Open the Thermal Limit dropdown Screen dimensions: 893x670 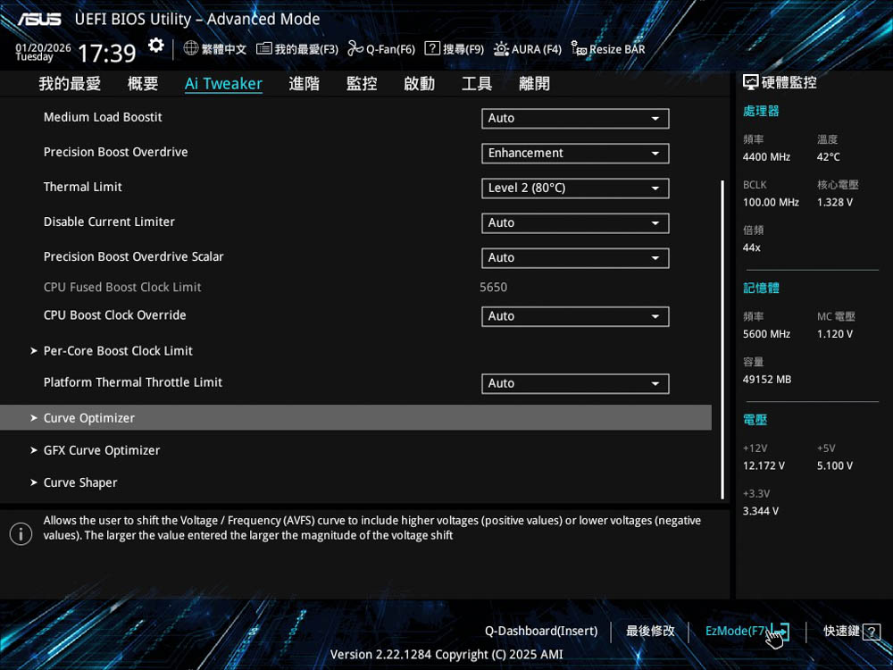(574, 188)
